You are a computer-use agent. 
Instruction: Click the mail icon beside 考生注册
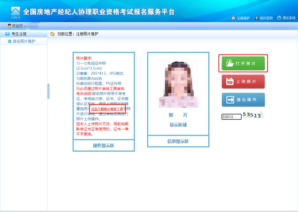[7, 34]
